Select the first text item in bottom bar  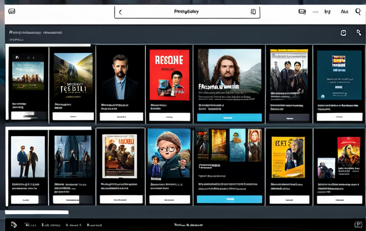[x=30, y=225]
